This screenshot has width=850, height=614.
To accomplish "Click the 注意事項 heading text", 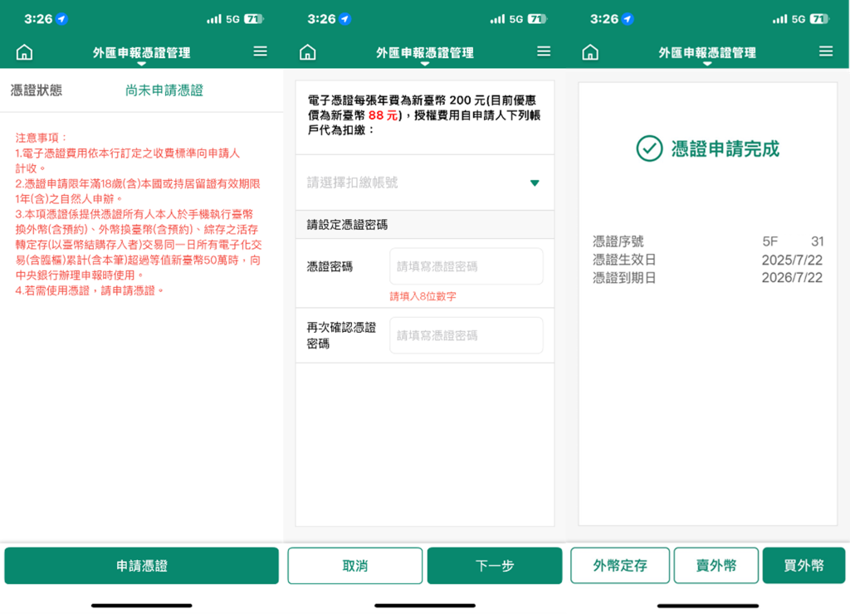I will [x=41, y=138].
